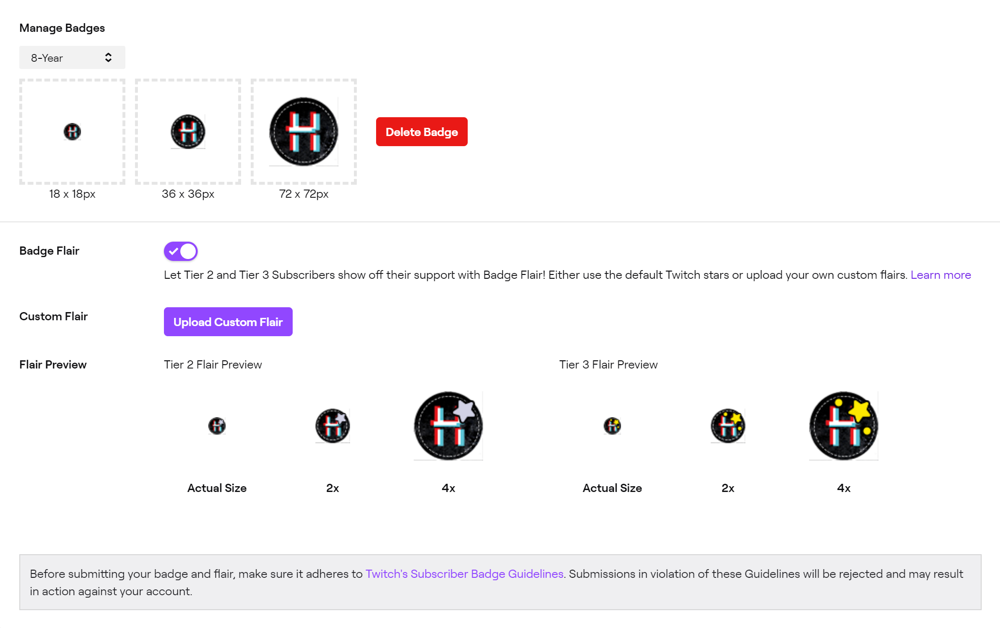Click Upload Custom Flair button
The image size is (1000, 628).
pyautogui.click(x=228, y=322)
